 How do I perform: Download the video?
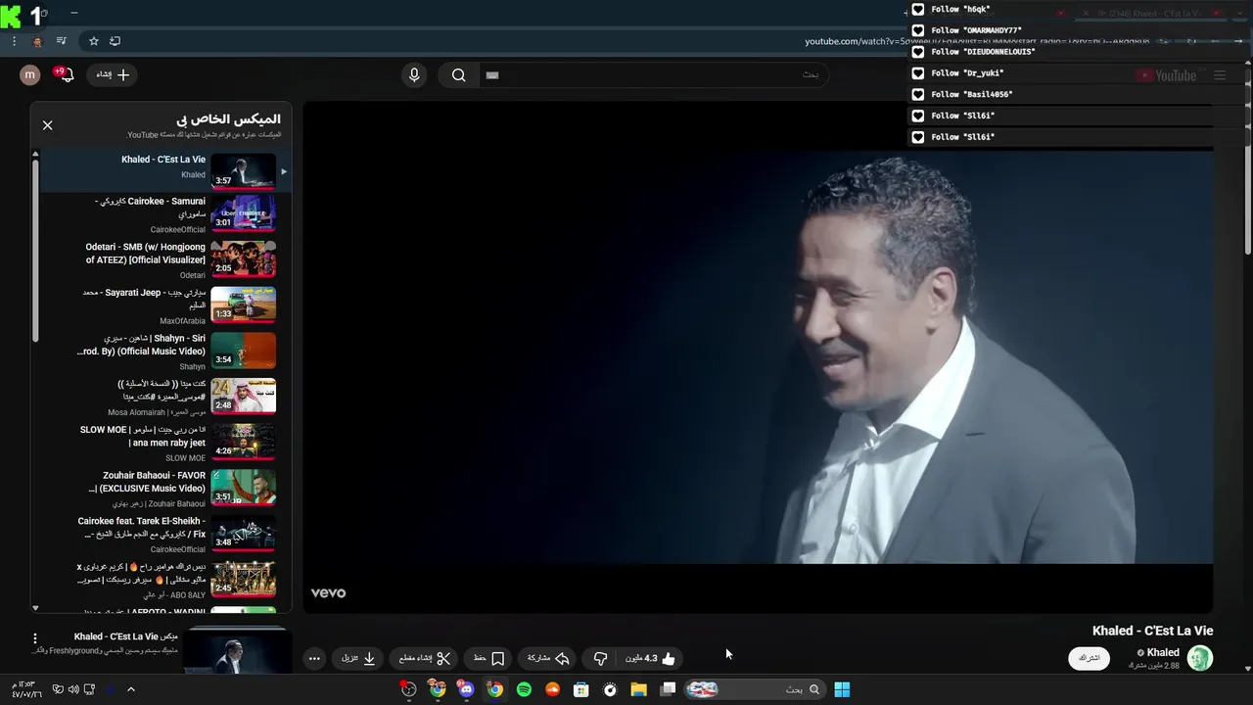click(x=359, y=659)
